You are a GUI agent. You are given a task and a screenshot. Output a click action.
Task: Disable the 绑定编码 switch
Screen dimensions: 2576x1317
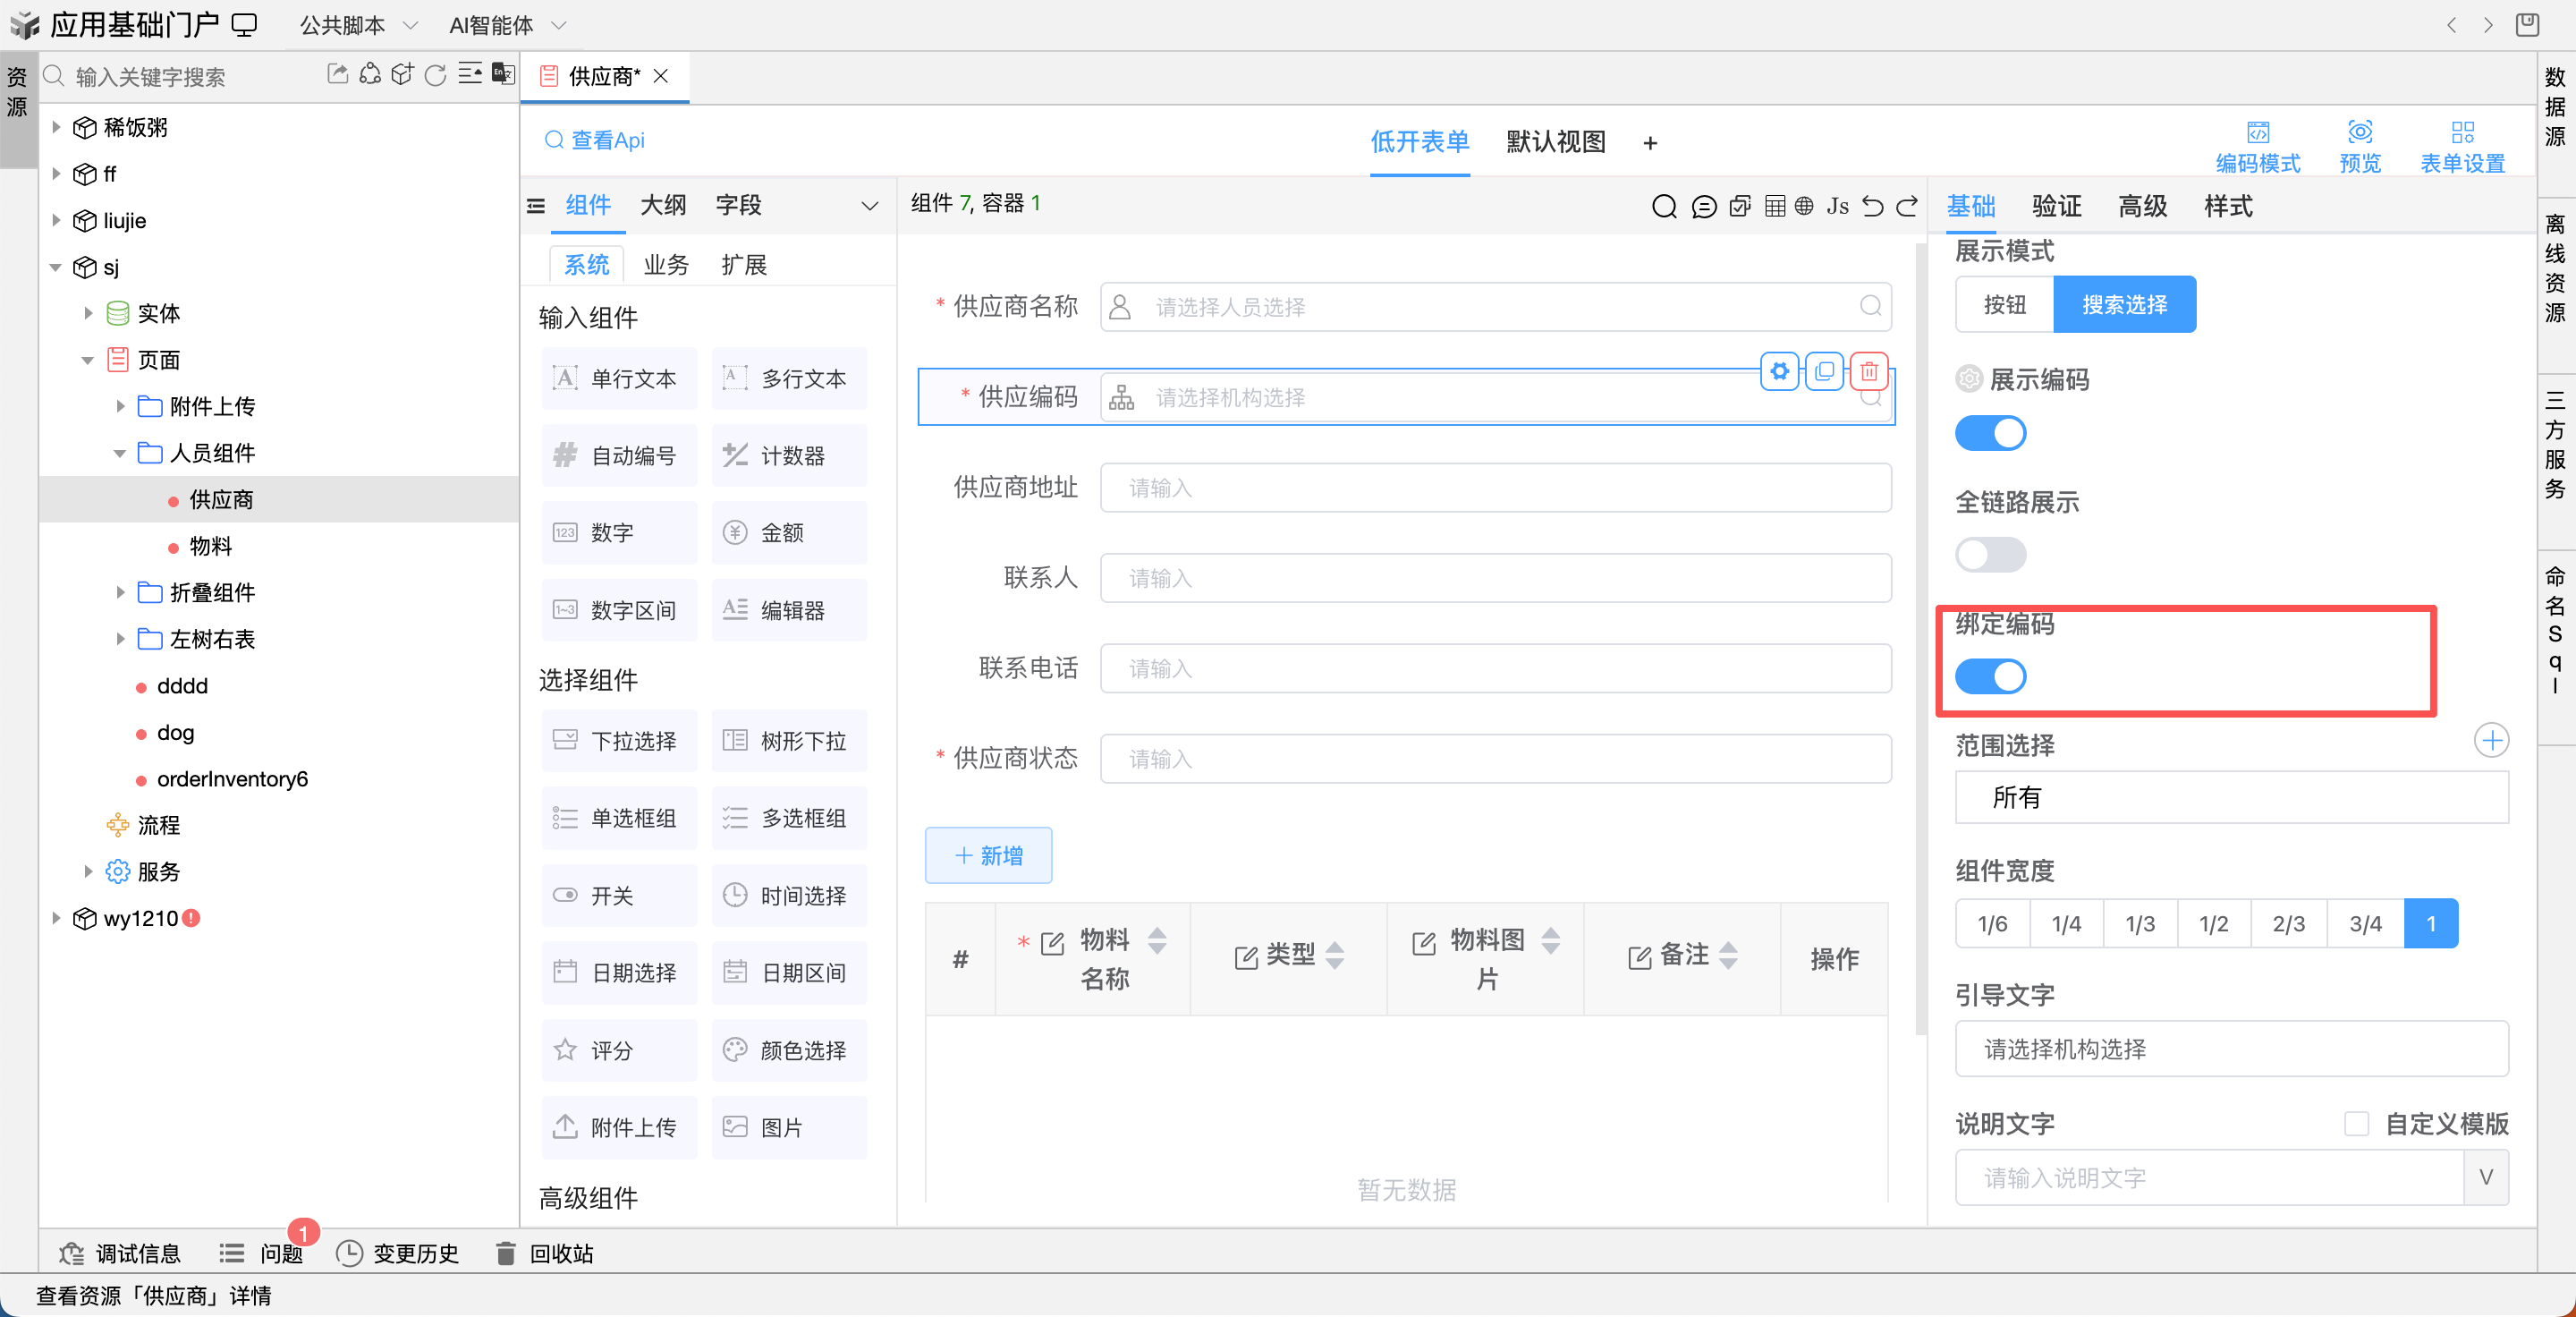(1990, 676)
